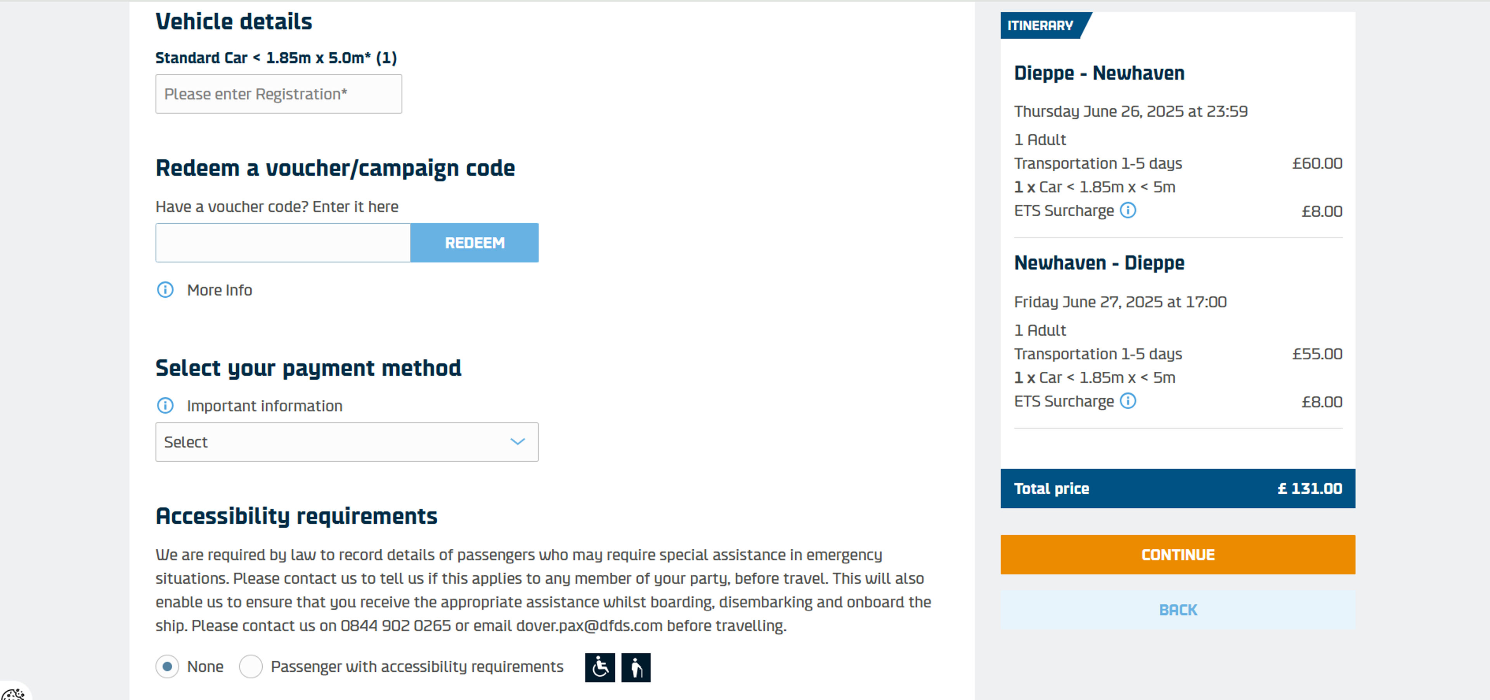Click the walking-cane passenger icon
The width and height of the screenshot is (1490, 700).
[x=636, y=668]
